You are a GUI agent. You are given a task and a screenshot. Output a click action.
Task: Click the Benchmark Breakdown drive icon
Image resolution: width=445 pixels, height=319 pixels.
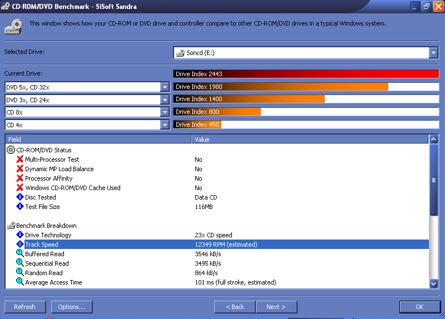tap(11, 226)
